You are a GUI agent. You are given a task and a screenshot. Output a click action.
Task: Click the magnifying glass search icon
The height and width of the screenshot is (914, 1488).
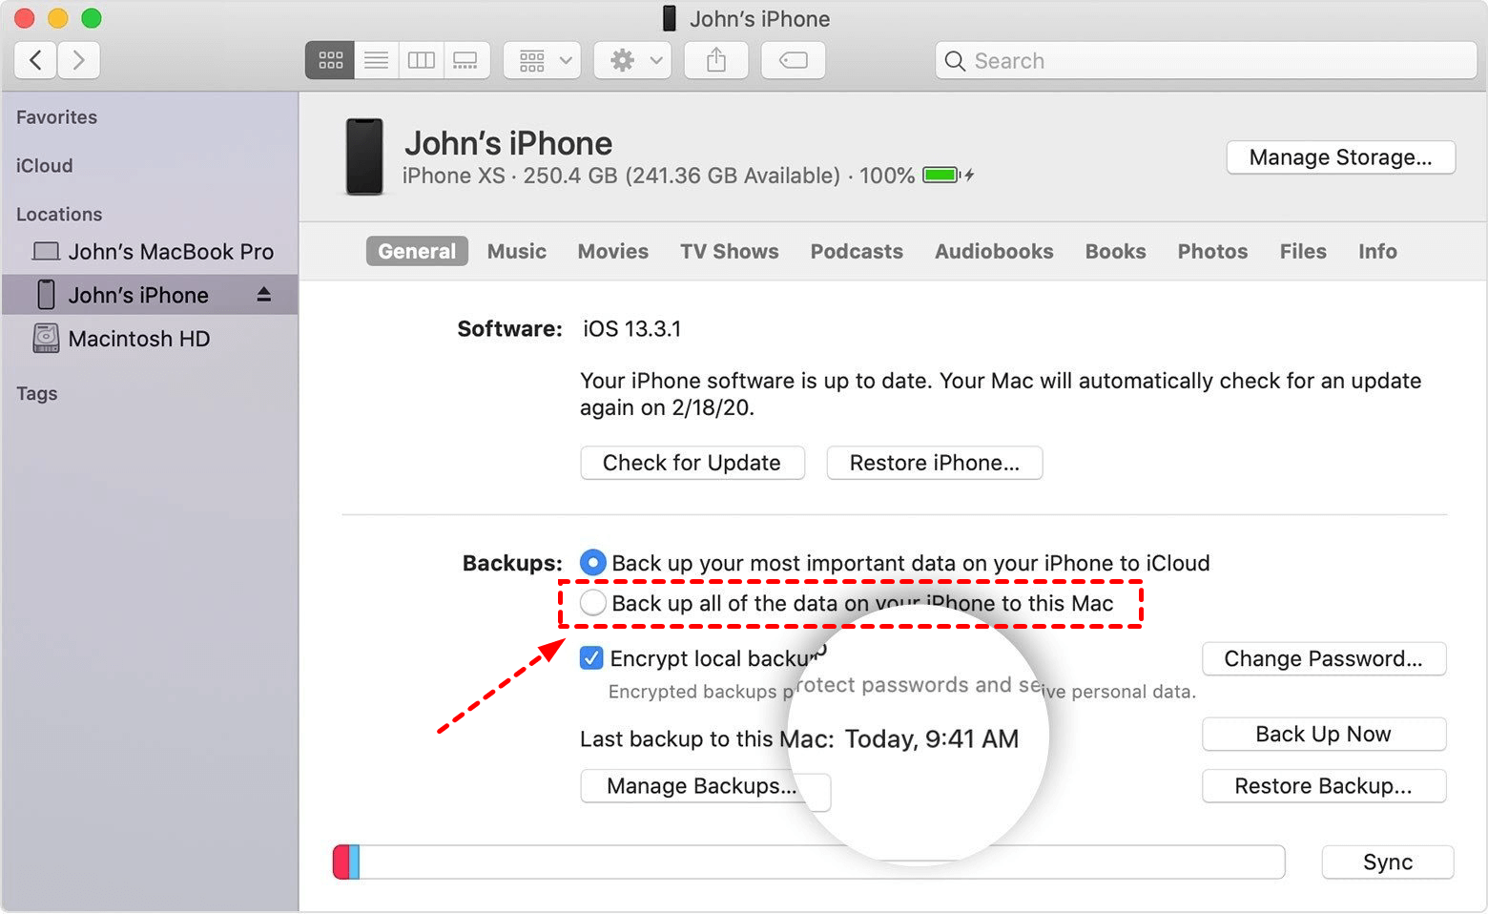955,61
